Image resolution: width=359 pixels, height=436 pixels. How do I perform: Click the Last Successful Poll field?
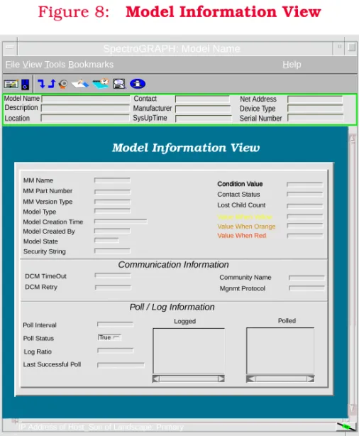point(121,364)
